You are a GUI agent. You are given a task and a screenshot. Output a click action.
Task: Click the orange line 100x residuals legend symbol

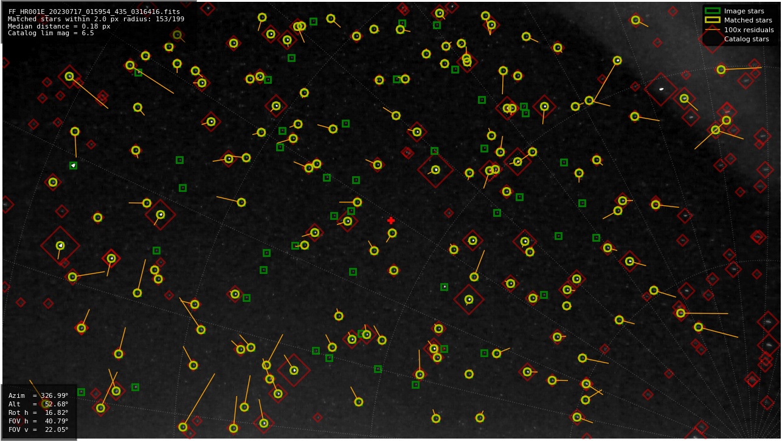tap(712, 30)
